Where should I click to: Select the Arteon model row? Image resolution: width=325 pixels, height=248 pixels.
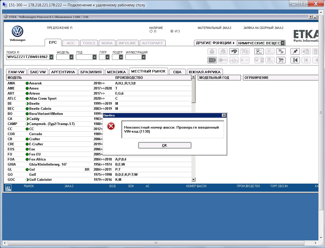click(99, 93)
